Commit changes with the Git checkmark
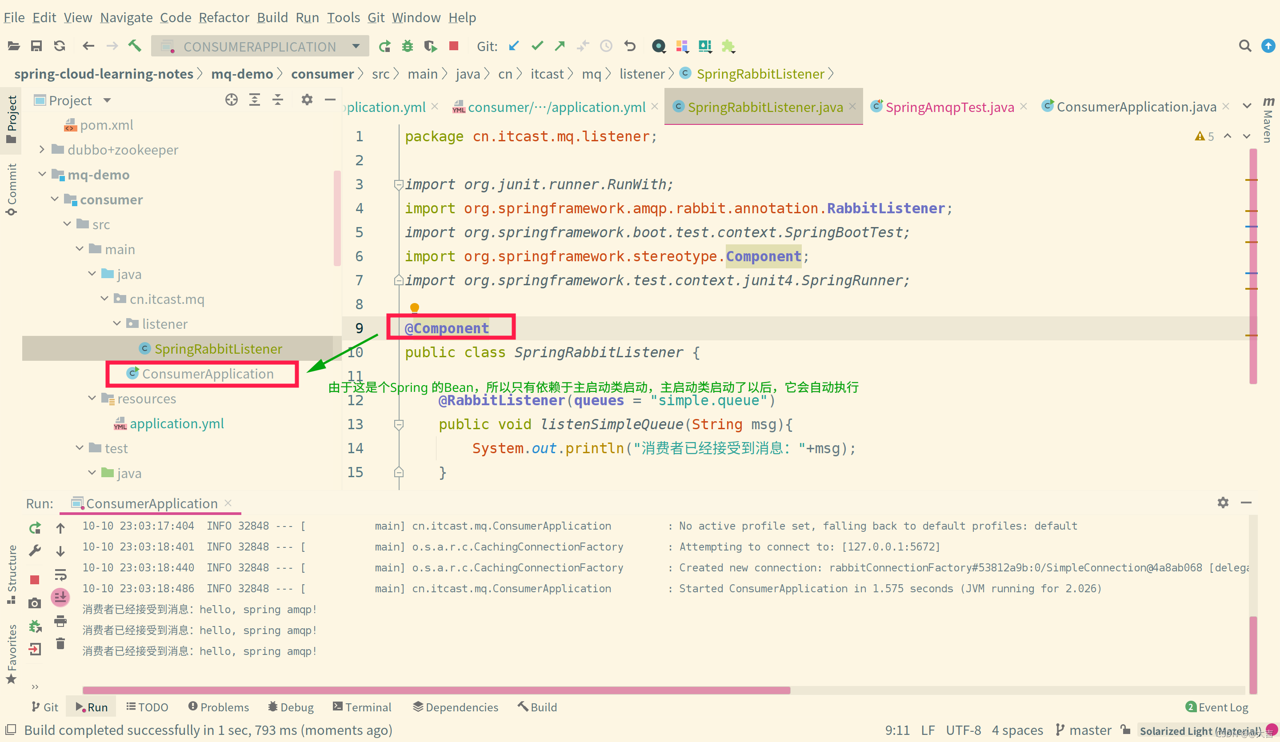This screenshot has width=1280, height=742. (x=537, y=46)
